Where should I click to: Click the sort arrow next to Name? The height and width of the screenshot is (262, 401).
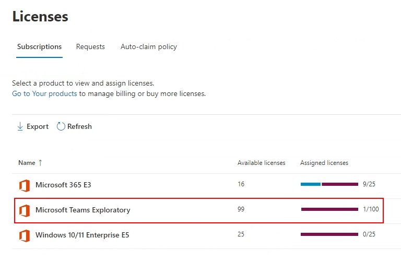pyautogui.click(x=40, y=163)
